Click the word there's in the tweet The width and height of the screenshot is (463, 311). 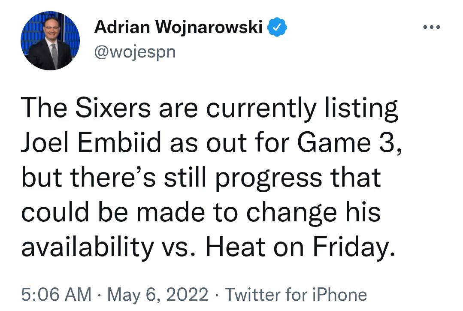point(112,177)
